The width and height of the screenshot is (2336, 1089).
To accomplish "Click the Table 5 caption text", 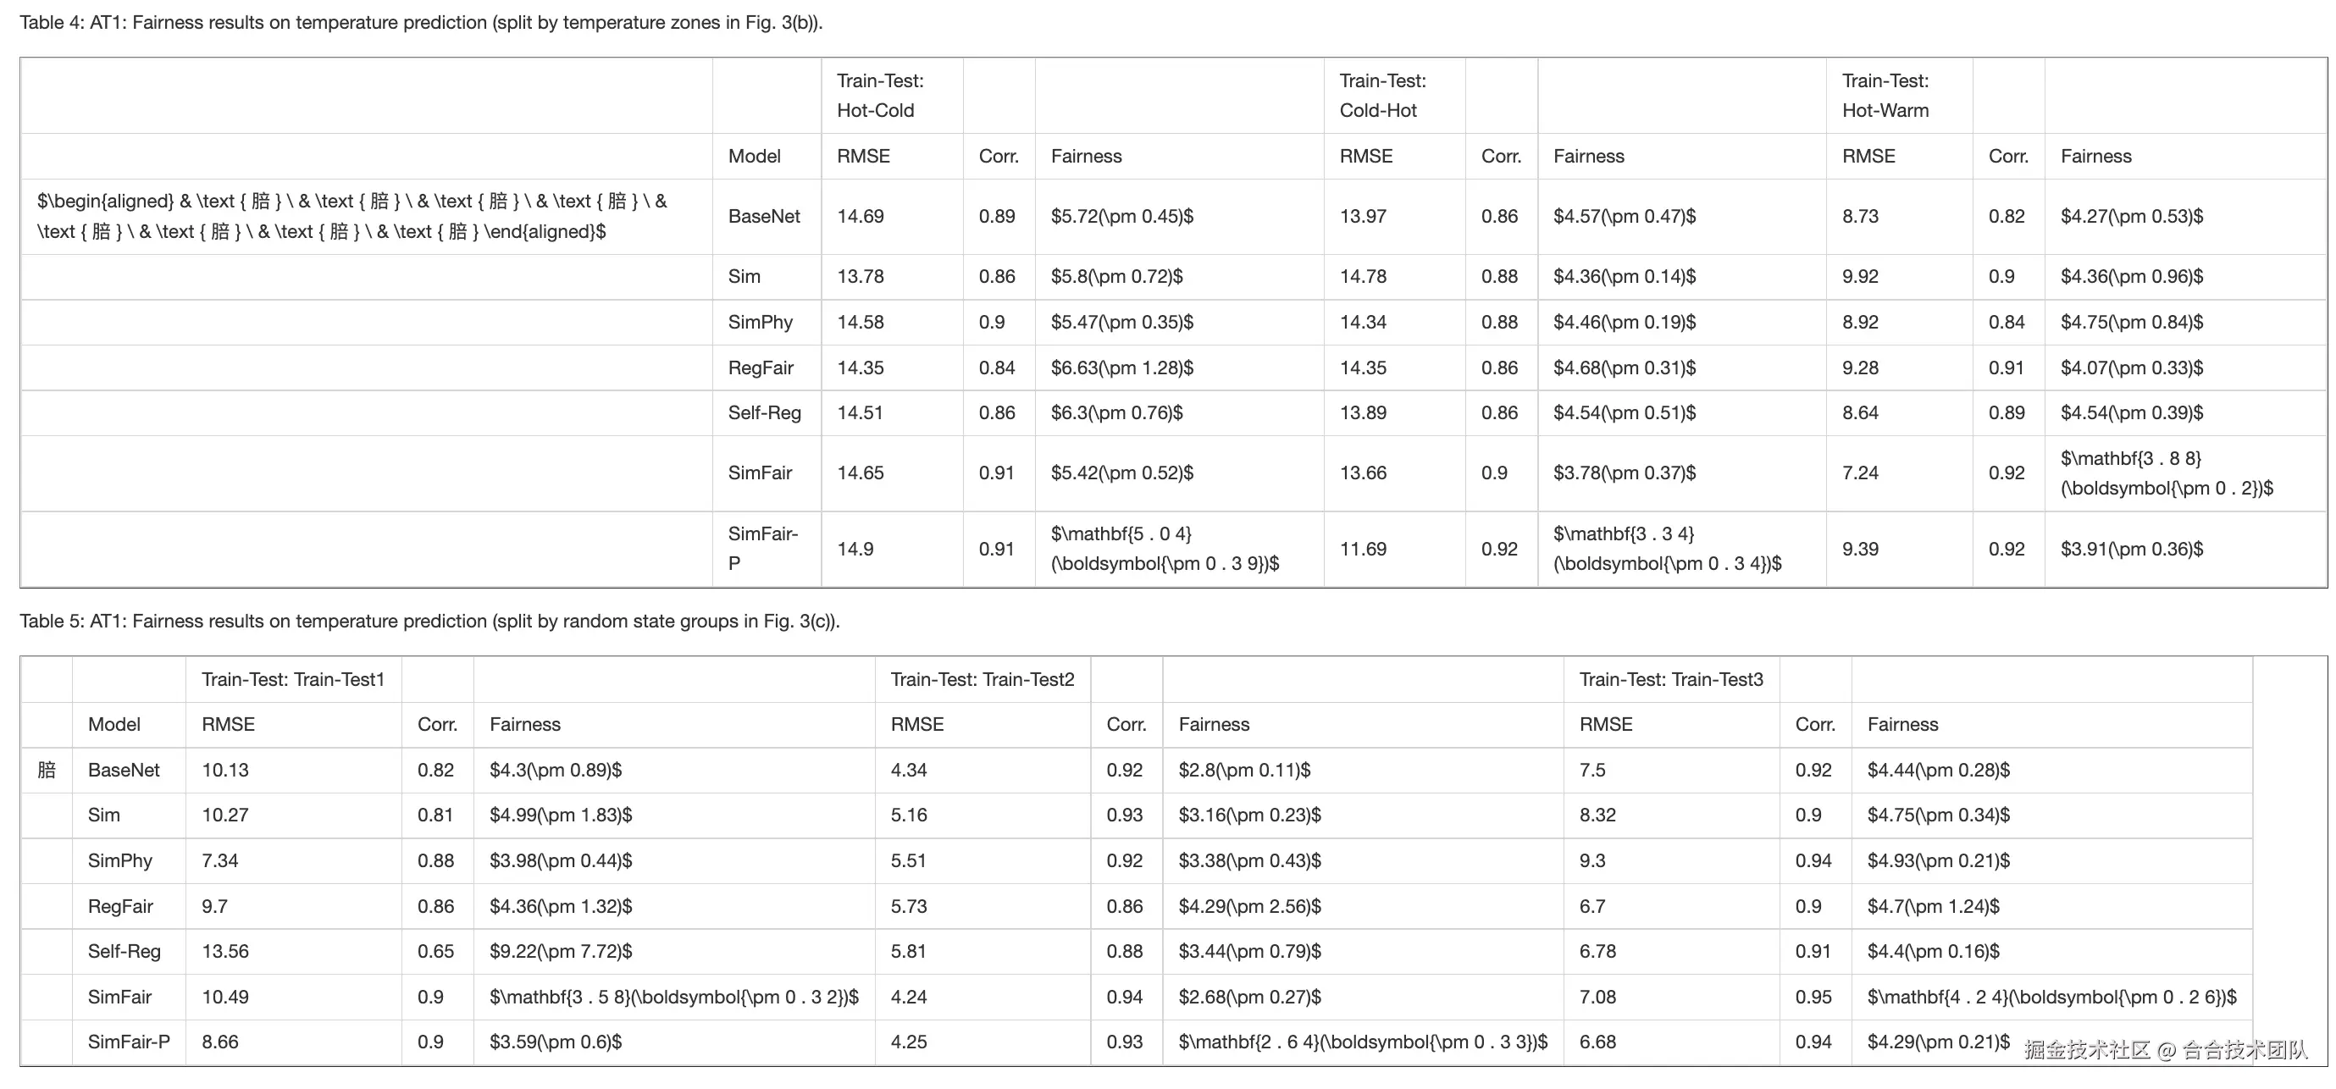I will coord(429,621).
